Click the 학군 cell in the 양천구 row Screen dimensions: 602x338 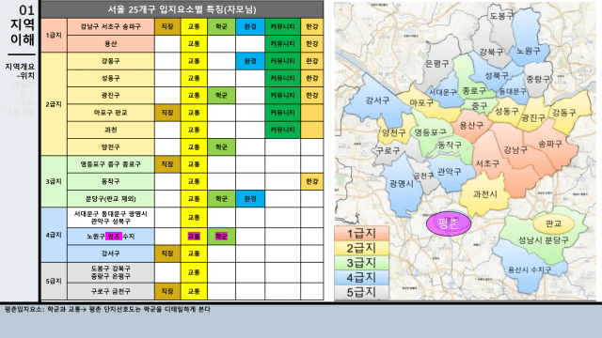point(221,147)
